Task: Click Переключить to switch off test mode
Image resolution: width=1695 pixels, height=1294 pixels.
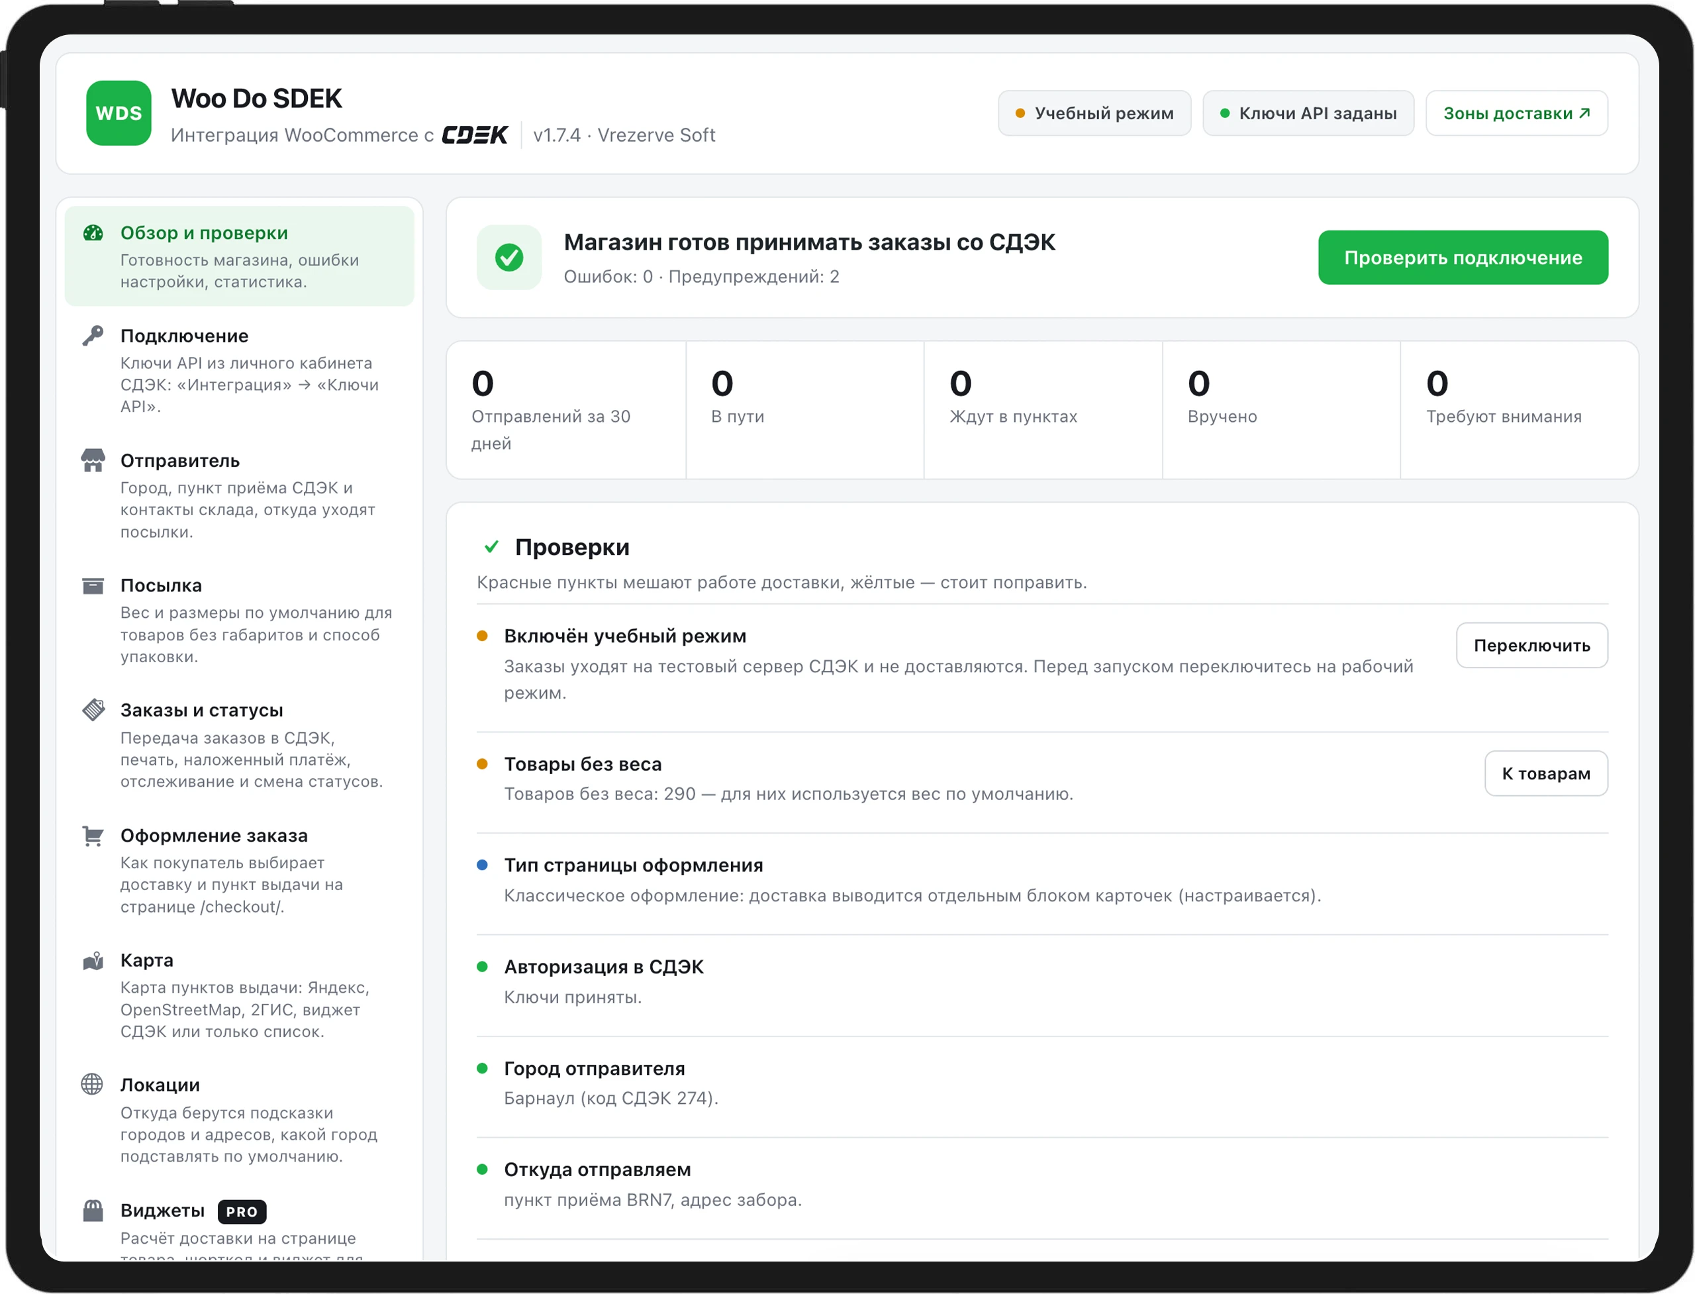Action: click(1531, 646)
